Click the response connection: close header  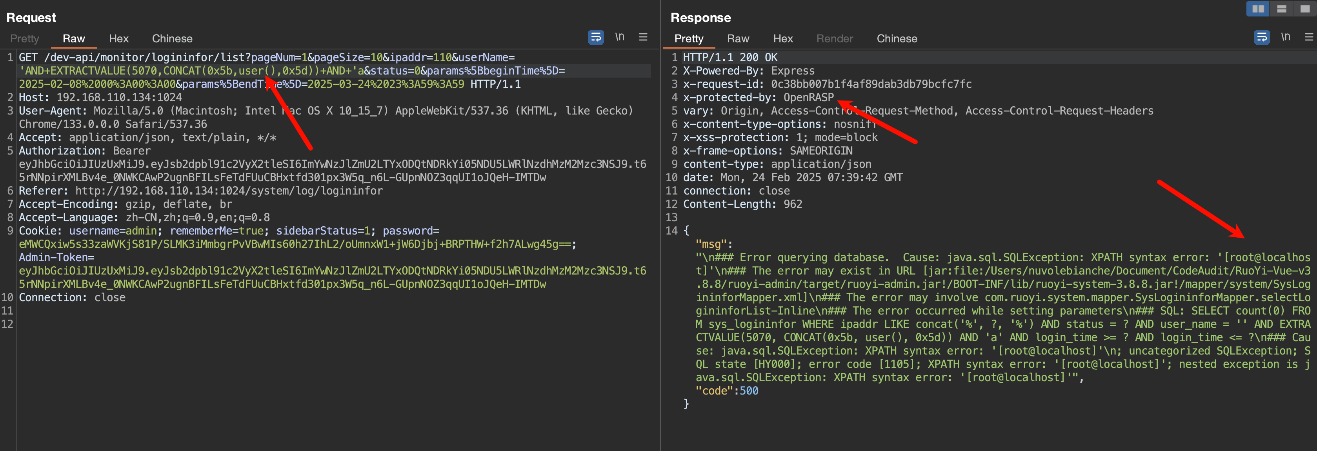pos(736,191)
